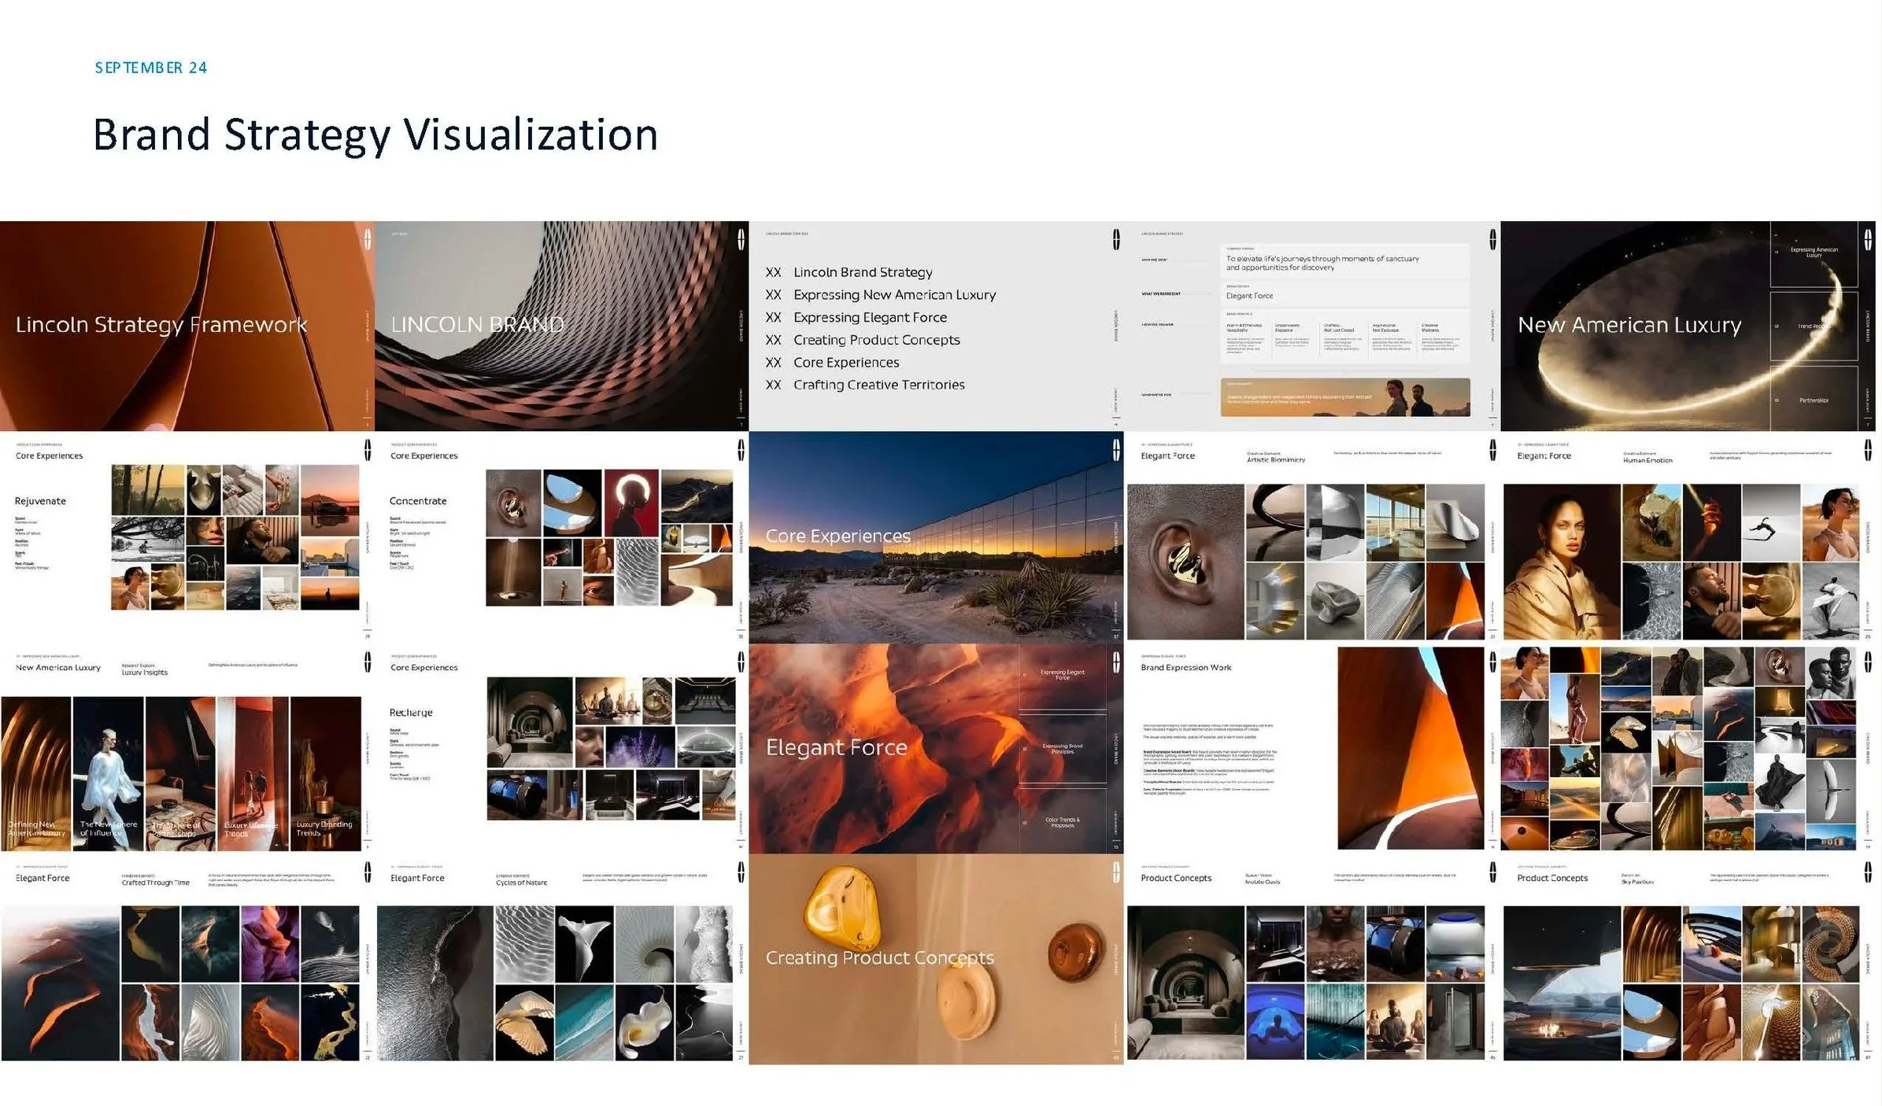
Task: Click the 'Brand Strategy Visualization' heading
Action: pyautogui.click(x=375, y=135)
